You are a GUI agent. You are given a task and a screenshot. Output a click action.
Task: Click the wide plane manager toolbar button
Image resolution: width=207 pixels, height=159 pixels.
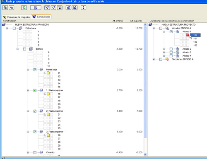point(36,8)
